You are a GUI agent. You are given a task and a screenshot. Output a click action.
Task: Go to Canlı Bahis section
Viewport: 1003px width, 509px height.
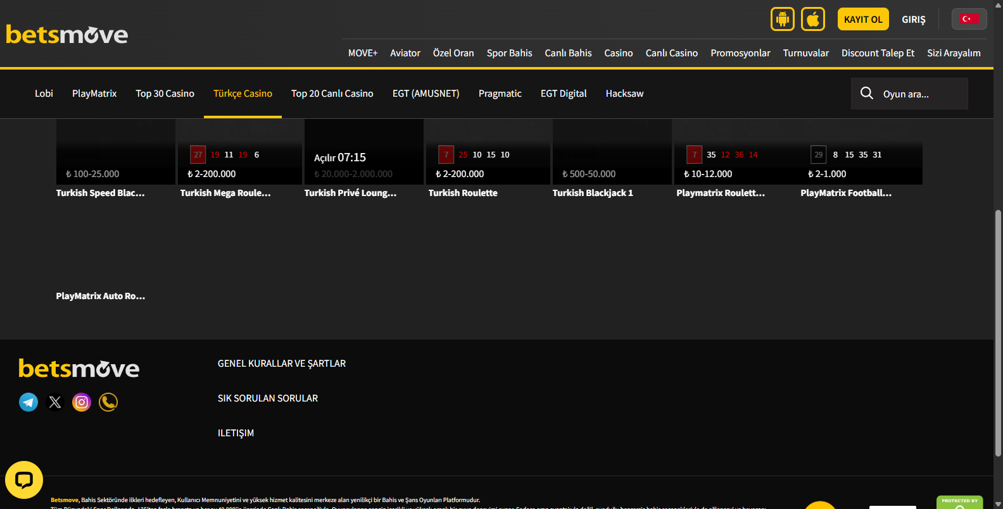click(569, 53)
